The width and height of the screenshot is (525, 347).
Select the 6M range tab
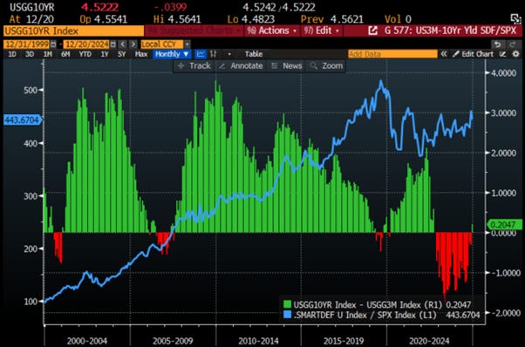(65, 54)
